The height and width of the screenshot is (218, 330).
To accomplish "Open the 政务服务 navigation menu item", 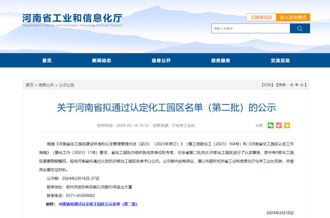I will pyautogui.click(x=221, y=61).
